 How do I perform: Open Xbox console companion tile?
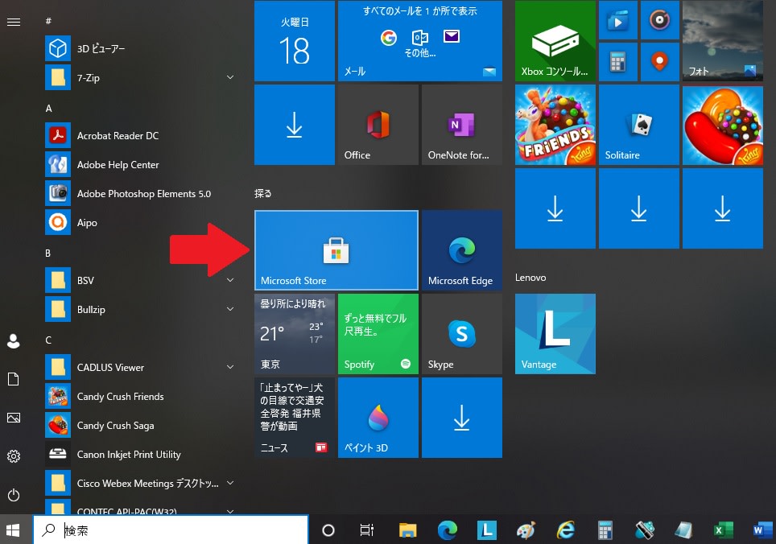(555, 41)
